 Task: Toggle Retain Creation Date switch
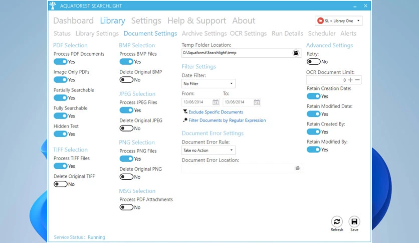[x=313, y=96]
